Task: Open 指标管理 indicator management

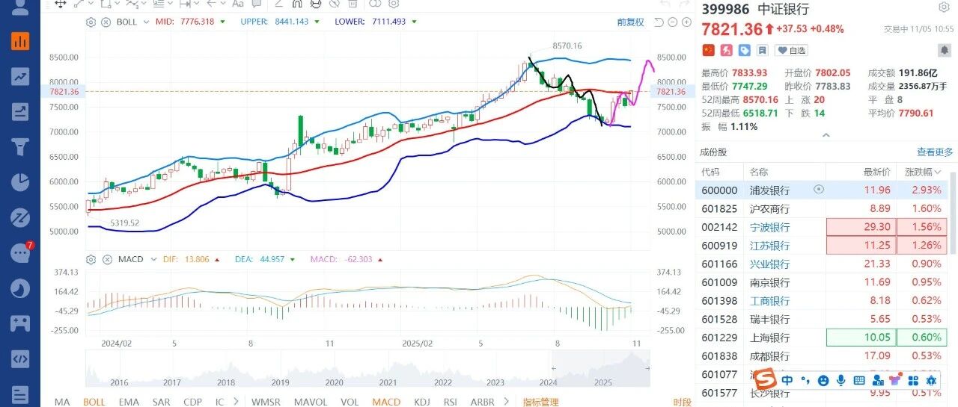Action: tap(540, 402)
